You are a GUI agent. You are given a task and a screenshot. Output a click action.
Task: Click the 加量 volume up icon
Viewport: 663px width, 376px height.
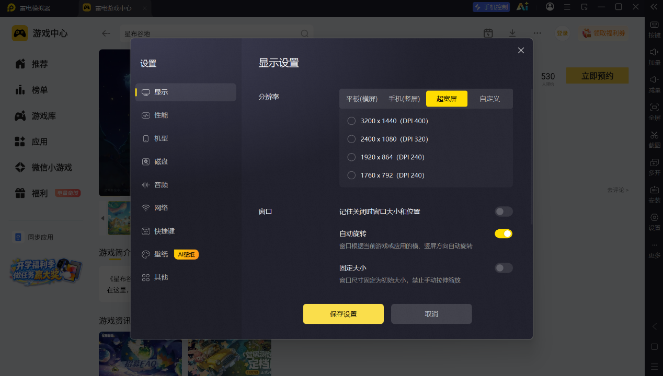coord(654,57)
